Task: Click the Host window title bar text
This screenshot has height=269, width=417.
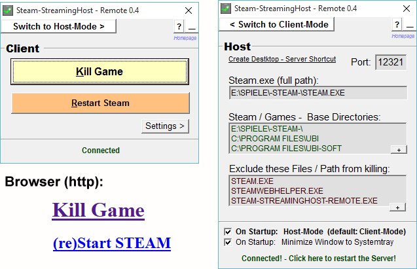Action: (x=295, y=9)
